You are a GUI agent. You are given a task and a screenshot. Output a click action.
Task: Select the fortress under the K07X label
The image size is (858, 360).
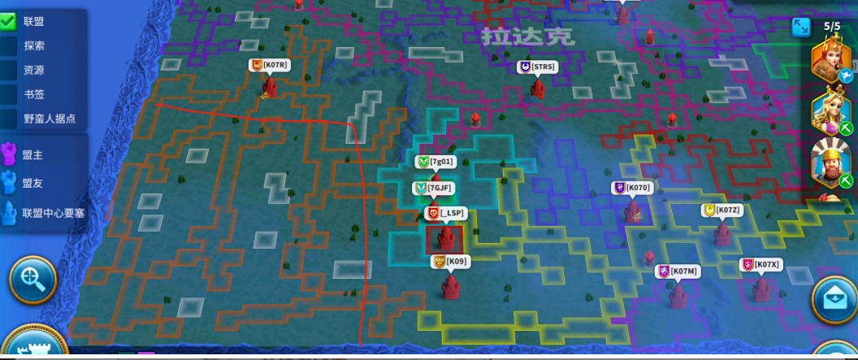point(760,288)
